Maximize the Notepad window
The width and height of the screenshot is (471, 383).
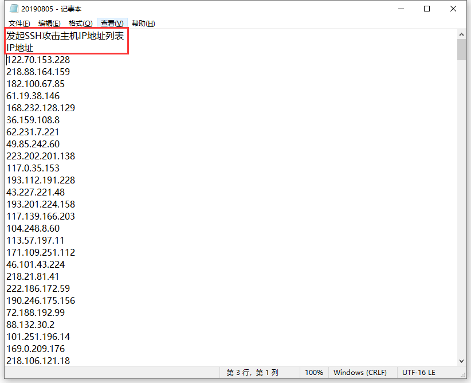[x=427, y=9]
